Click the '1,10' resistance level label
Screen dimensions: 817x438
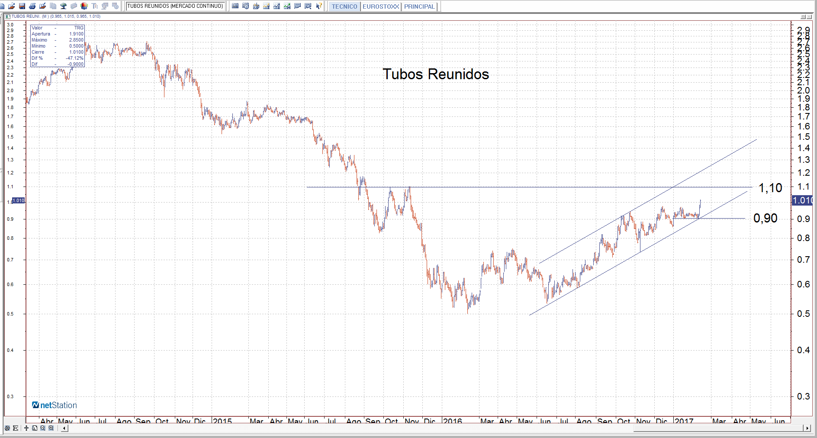pyautogui.click(x=770, y=188)
